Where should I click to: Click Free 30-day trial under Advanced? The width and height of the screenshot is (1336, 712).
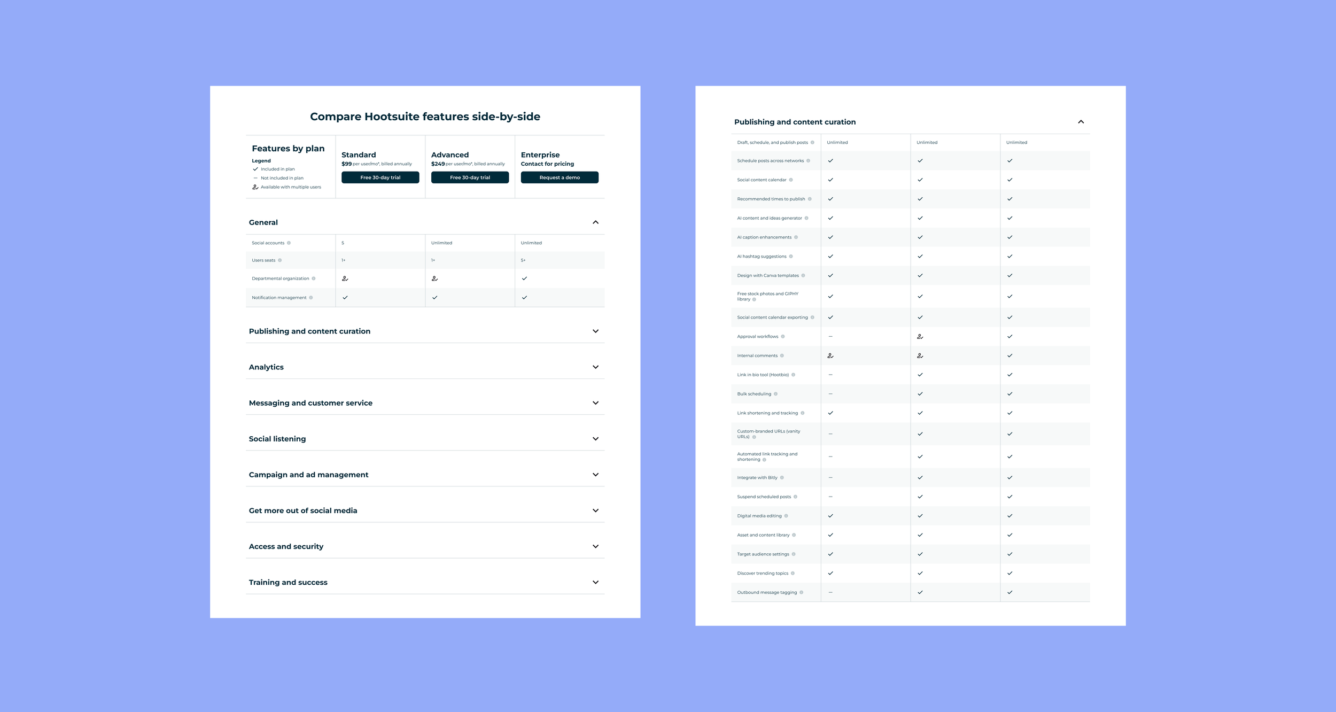click(469, 177)
